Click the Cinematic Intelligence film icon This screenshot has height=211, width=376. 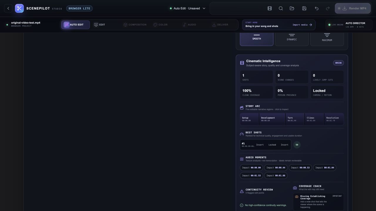[242, 63]
